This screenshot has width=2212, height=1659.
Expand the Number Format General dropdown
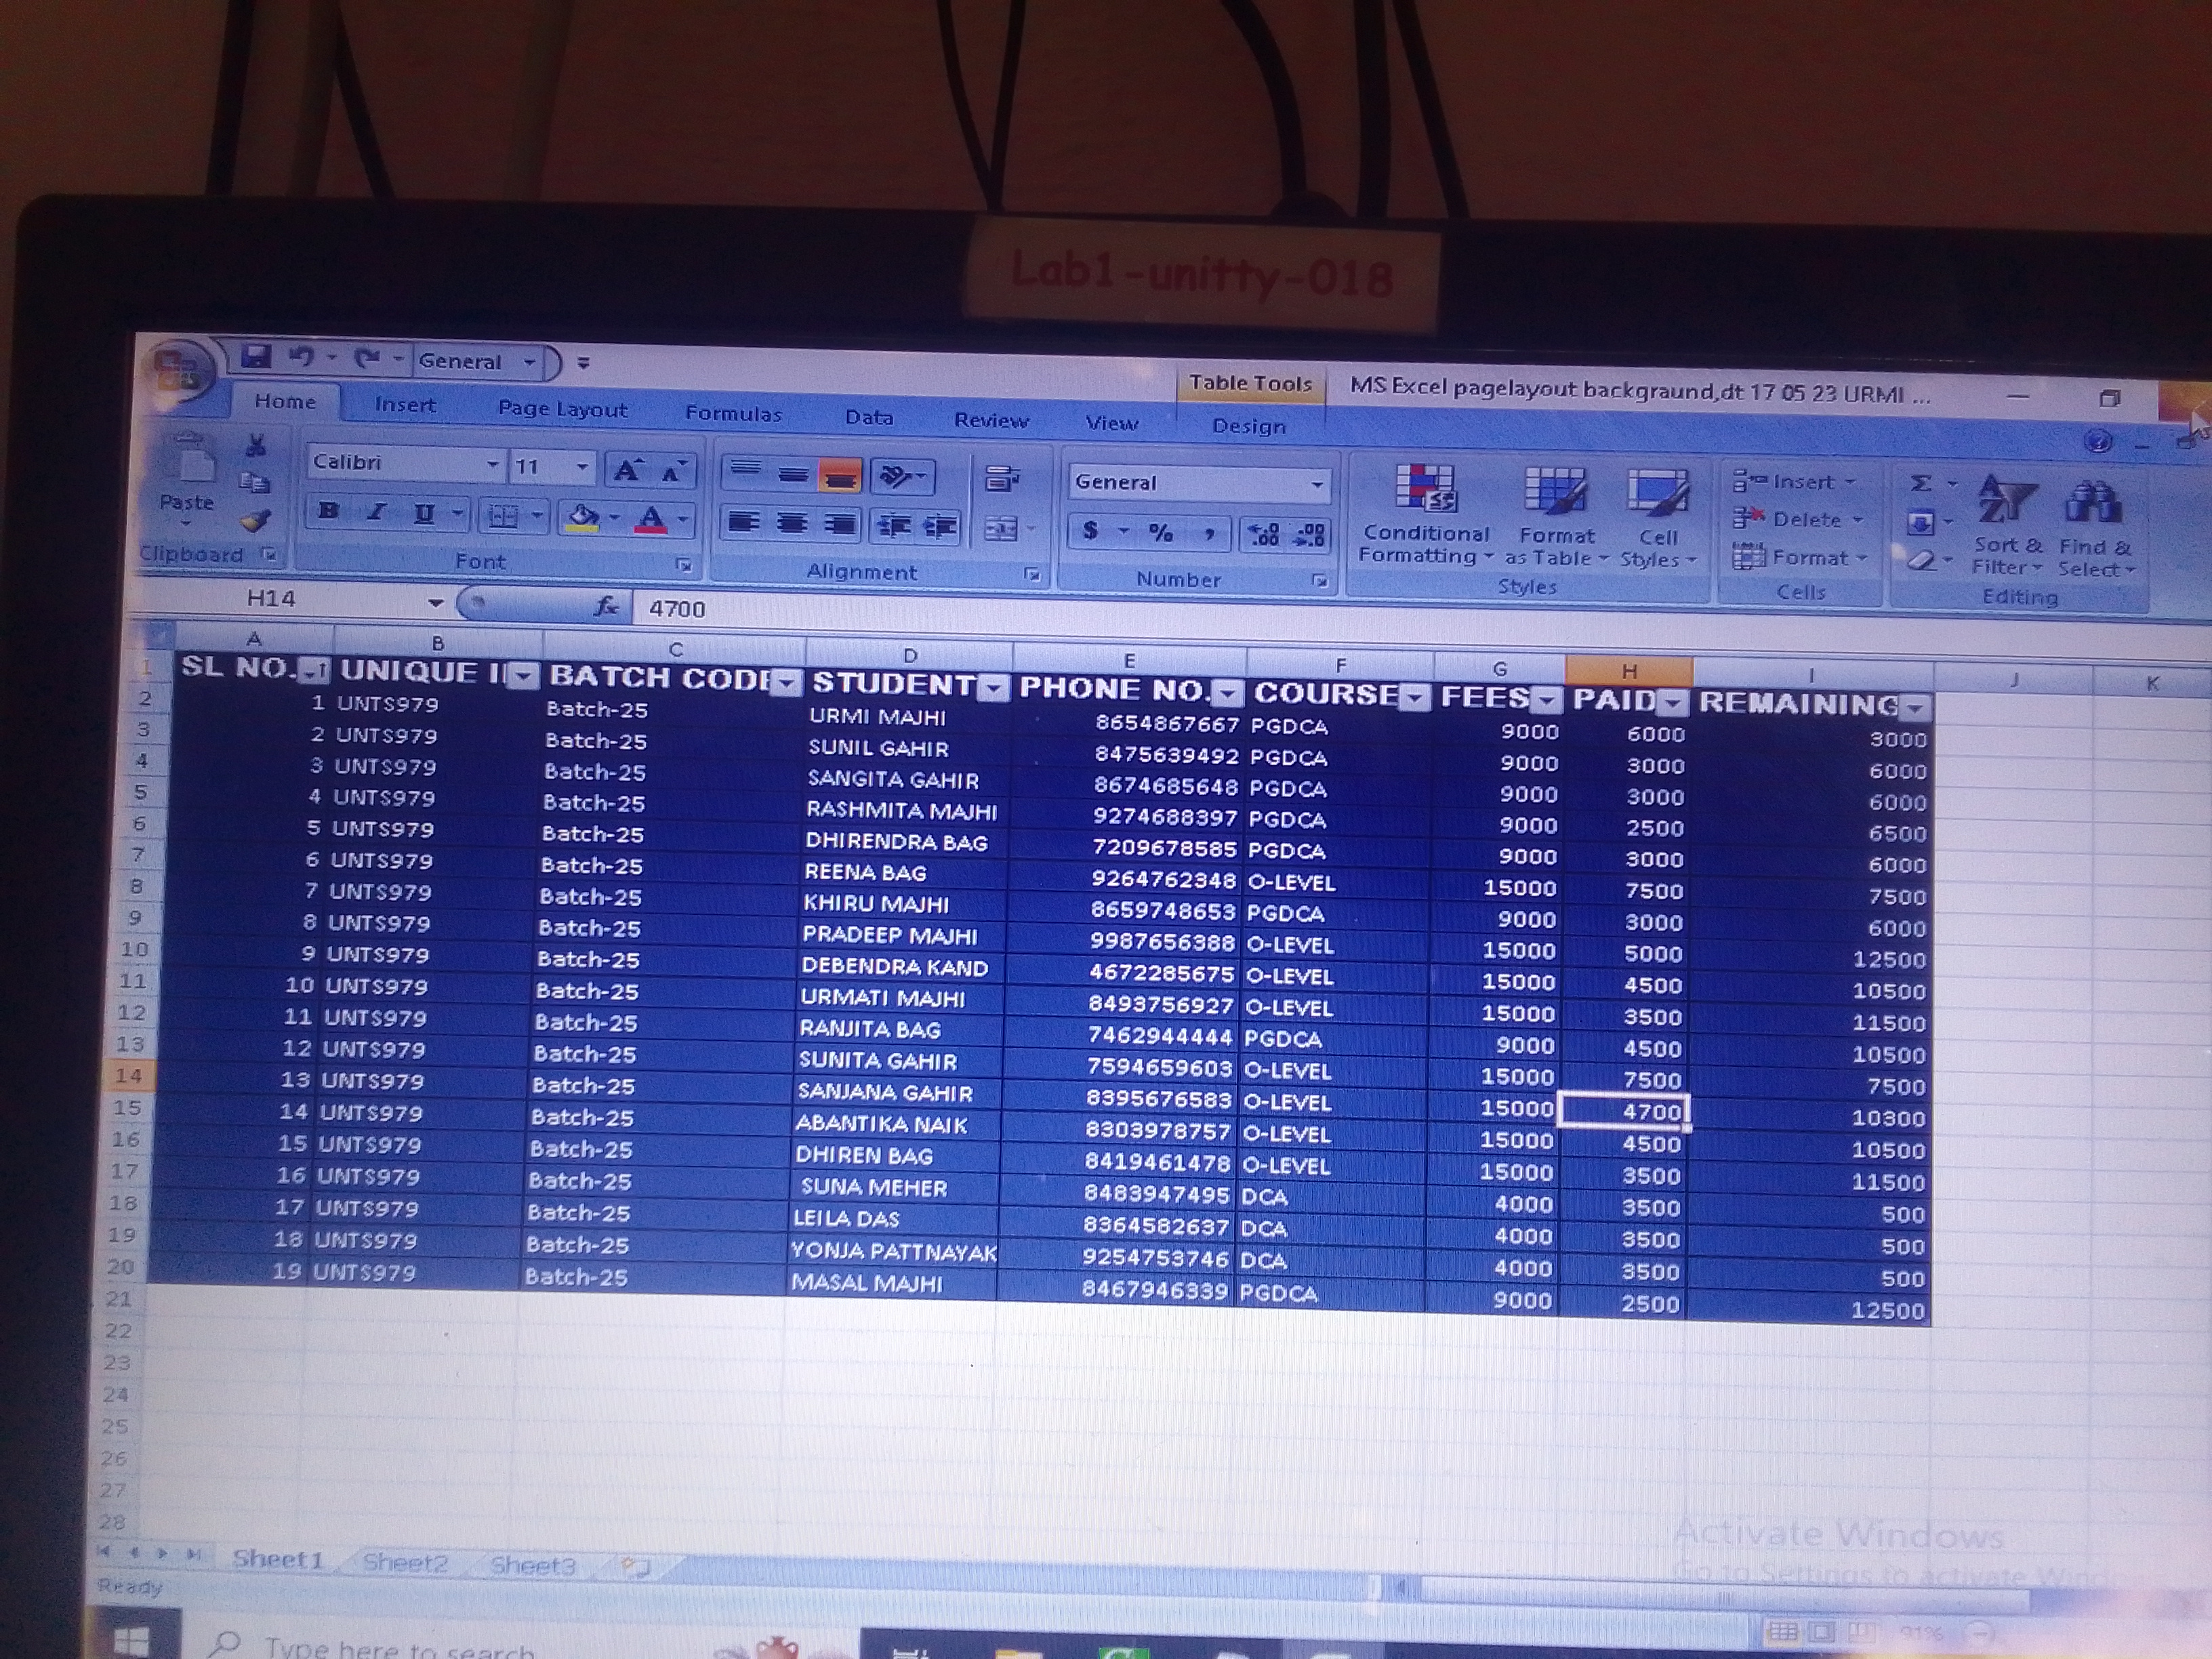click(1317, 485)
